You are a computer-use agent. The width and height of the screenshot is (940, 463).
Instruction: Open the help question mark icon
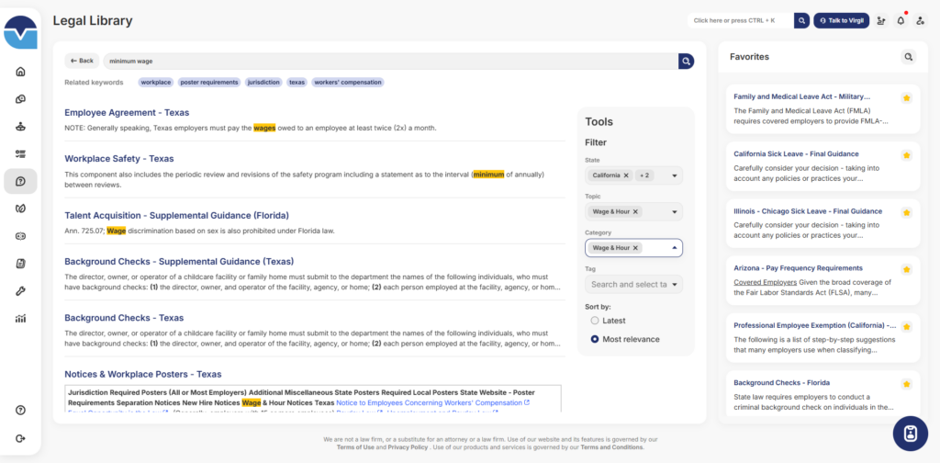pyautogui.click(x=20, y=410)
